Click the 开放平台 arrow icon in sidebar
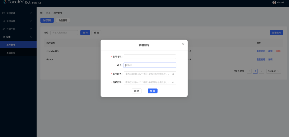This screenshot has height=137, width=289. [x=4, y=29]
